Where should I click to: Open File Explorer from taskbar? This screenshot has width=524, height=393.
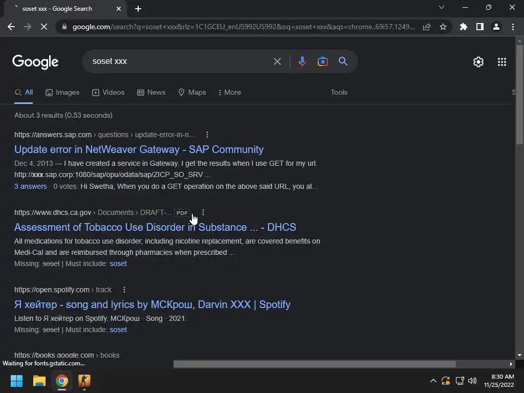pyautogui.click(x=39, y=381)
